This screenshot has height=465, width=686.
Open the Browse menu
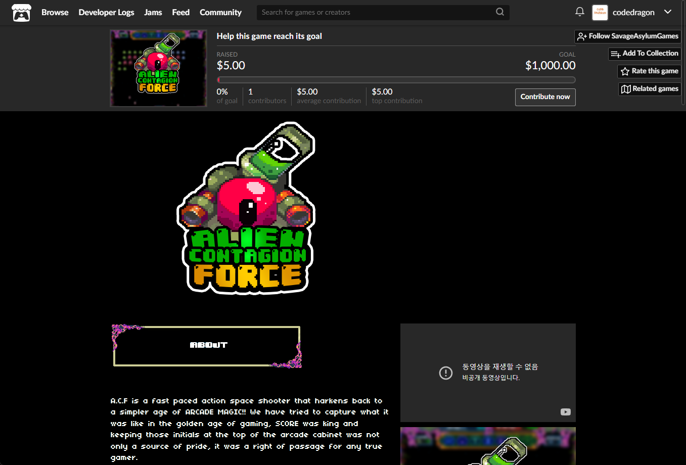[x=55, y=12]
